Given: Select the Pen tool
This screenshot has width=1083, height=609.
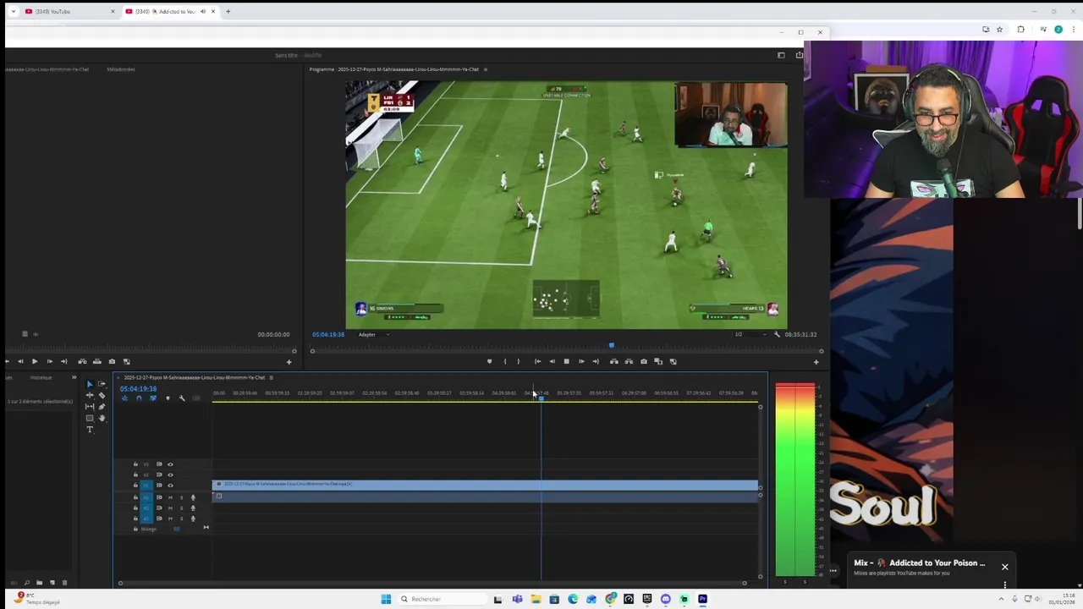Looking at the screenshot, I should click(102, 407).
